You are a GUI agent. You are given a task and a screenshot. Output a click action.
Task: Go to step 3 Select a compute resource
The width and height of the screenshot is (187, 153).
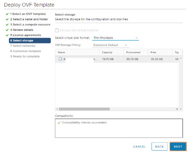[x=30, y=24]
